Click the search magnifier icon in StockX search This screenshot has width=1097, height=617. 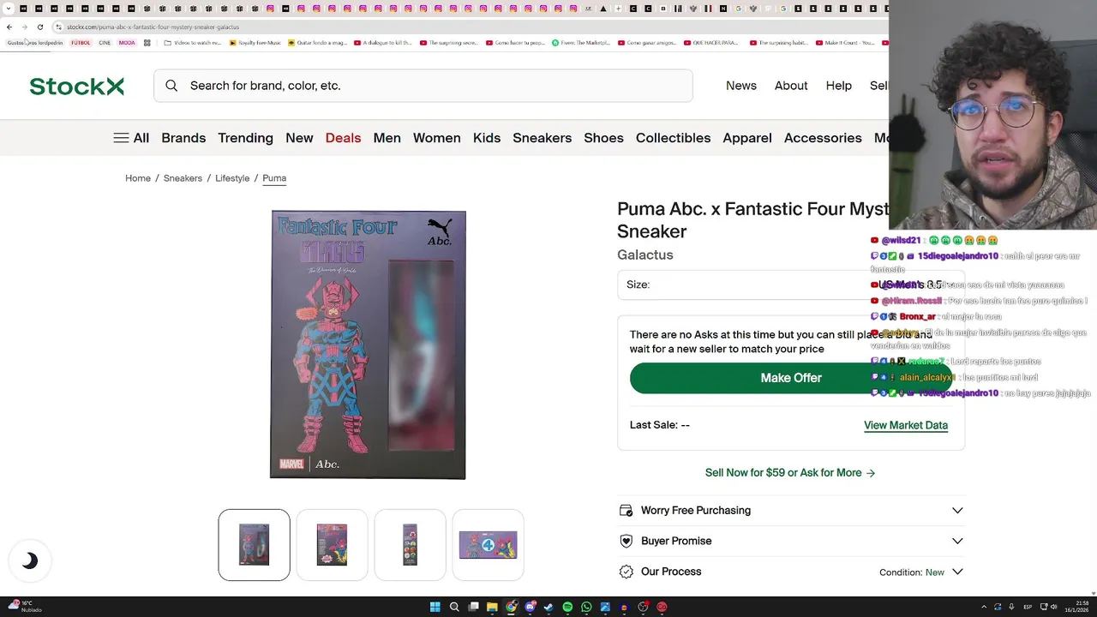coord(171,86)
